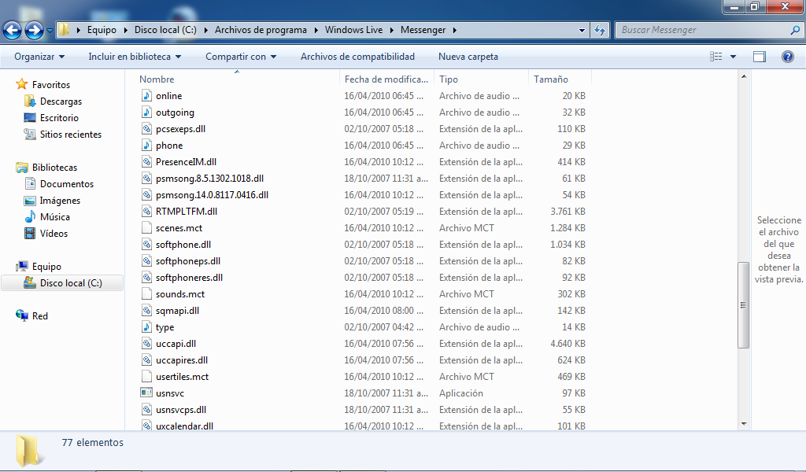Viewport: 806px width, 472px height.
Task: Select the softphone.dll file icon
Action: point(146,245)
